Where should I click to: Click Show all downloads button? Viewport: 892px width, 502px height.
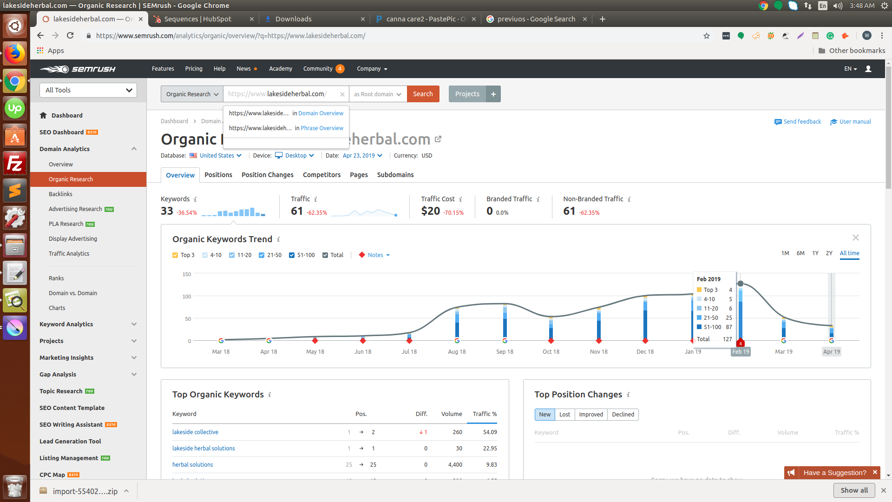(854, 490)
